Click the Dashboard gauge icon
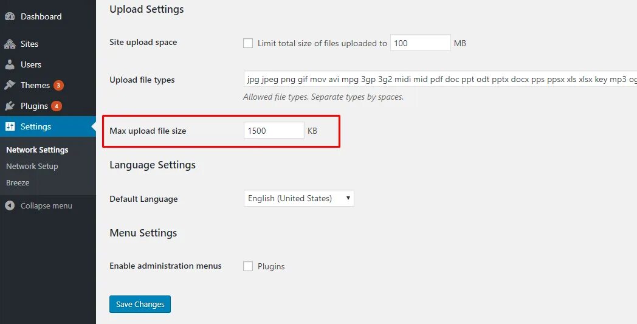The width and height of the screenshot is (637, 324). point(10,16)
